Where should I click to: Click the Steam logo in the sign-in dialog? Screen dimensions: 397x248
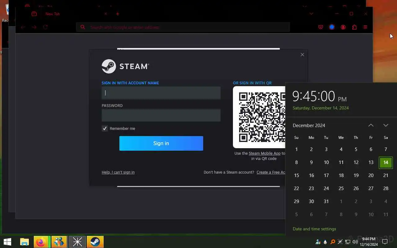click(125, 66)
